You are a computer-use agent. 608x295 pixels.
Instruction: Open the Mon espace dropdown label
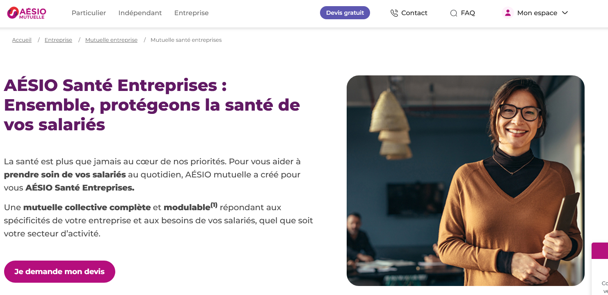[537, 13]
